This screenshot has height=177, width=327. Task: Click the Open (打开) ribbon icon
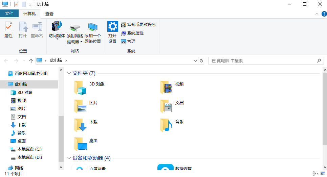click(x=23, y=29)
